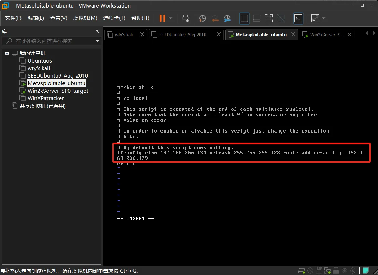Viewport: 378px width, 275px height.
Task: Toggle the thumbnail bar view
Action: point(256,18)
